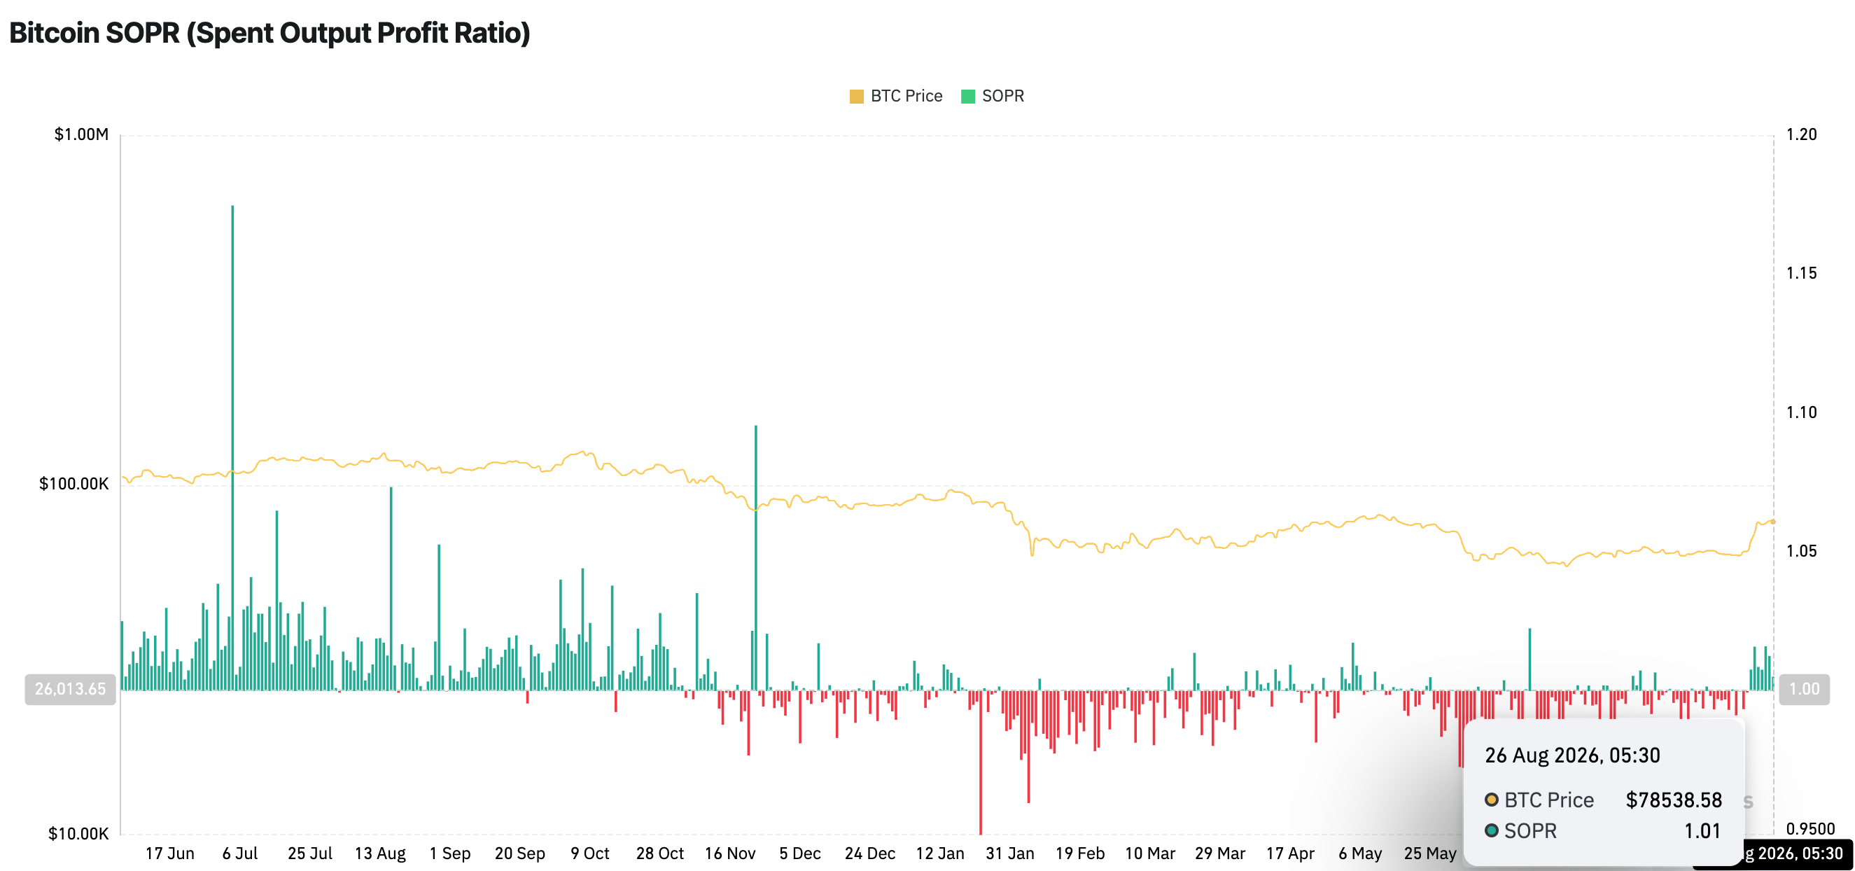Click the tallest green SOPR bar near 6 Jul
The width and height of the screenshot is (1855, 871).
pyautogui.click(x=232, y=447)
